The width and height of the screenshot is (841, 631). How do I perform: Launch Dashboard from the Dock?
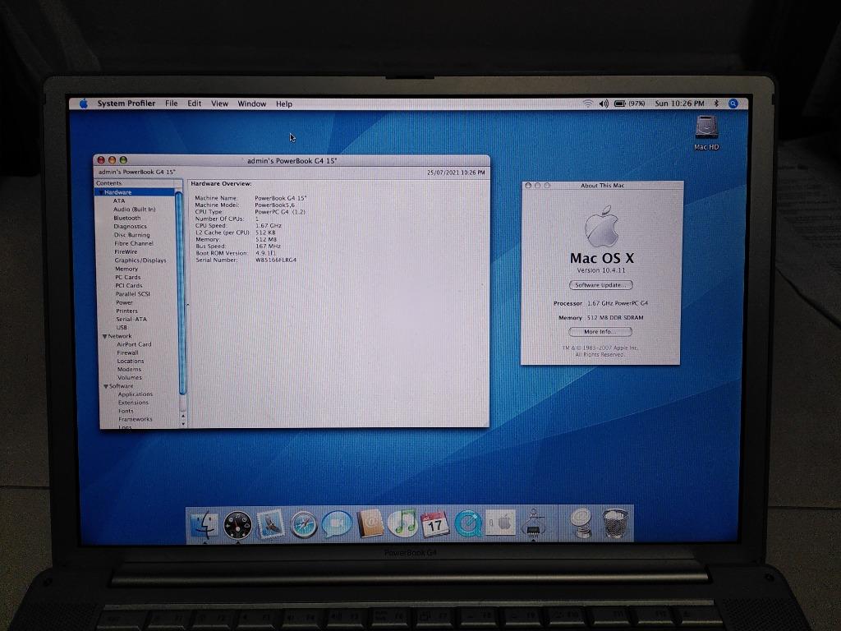pos(237,524)
